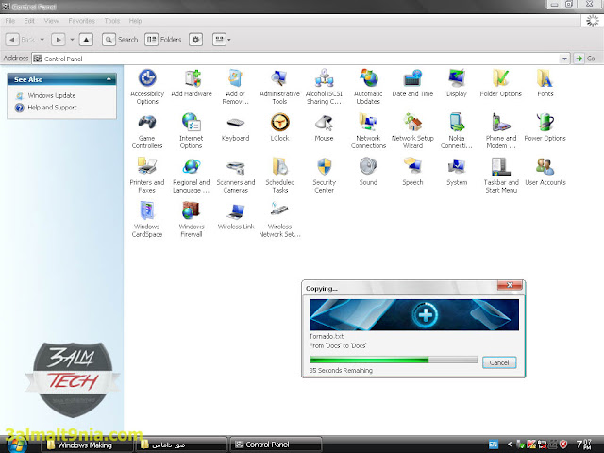Screen dimensions: 604x453
Task: Open the Views dropdown button
Action: tap(222, 40)
